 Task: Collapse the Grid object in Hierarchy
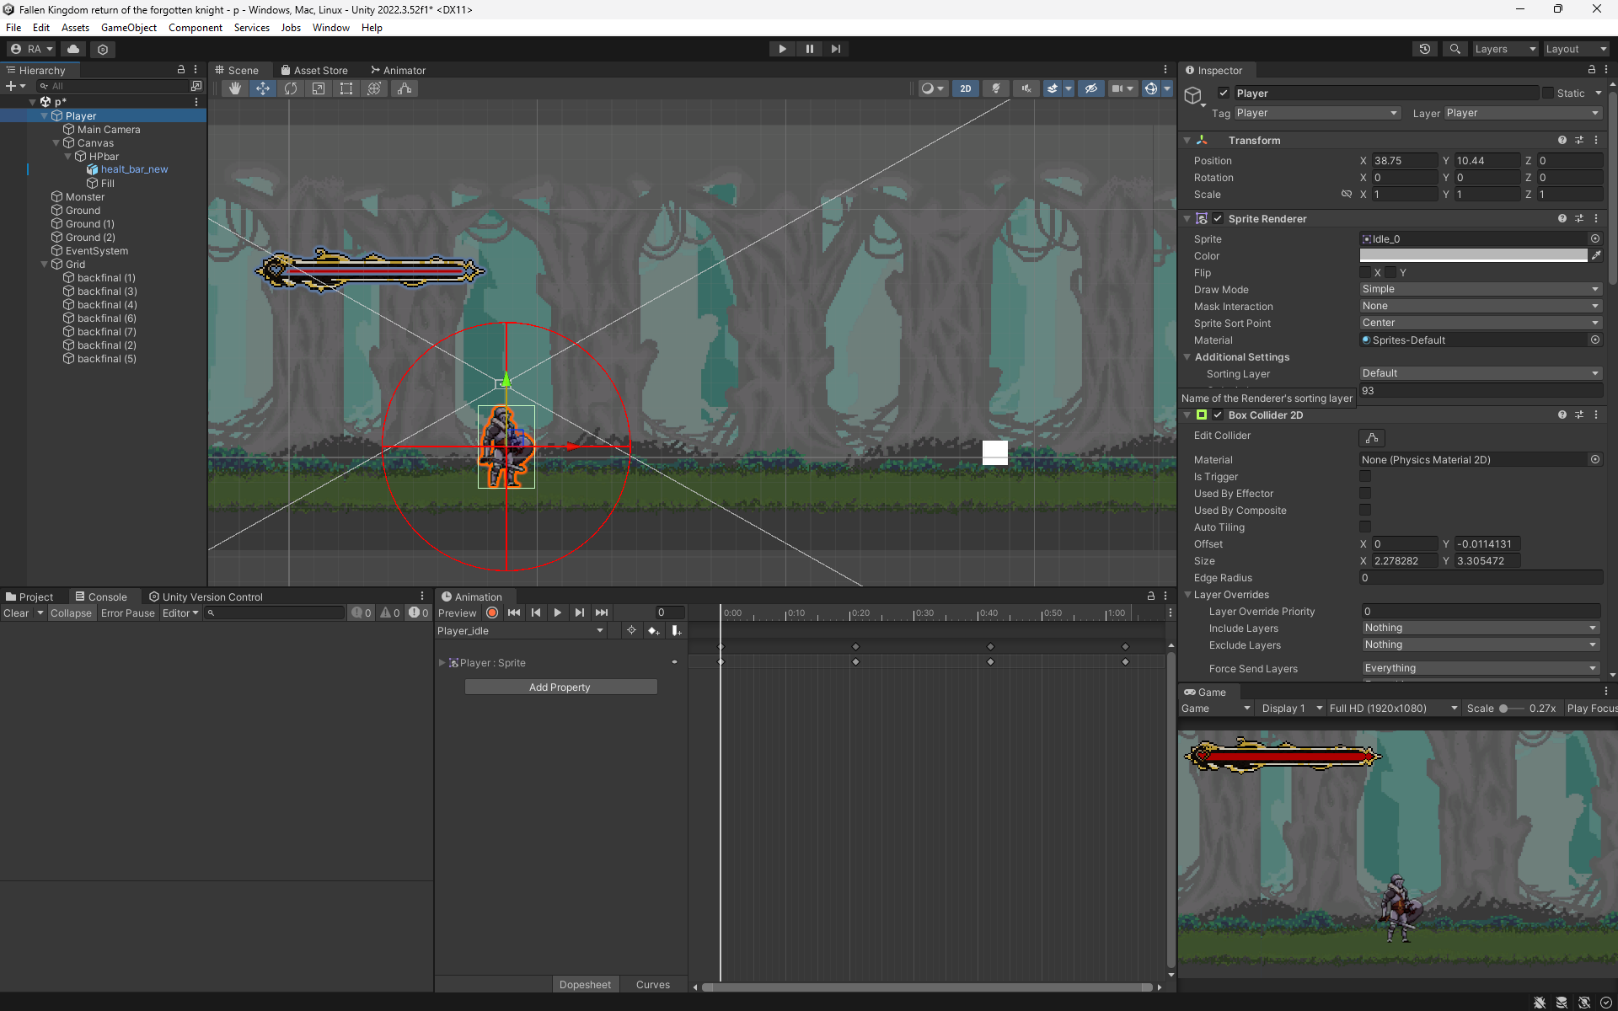45,265
